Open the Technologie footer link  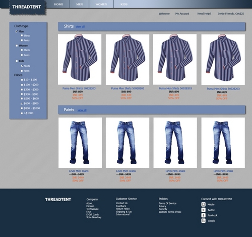(x=92, y=209)
